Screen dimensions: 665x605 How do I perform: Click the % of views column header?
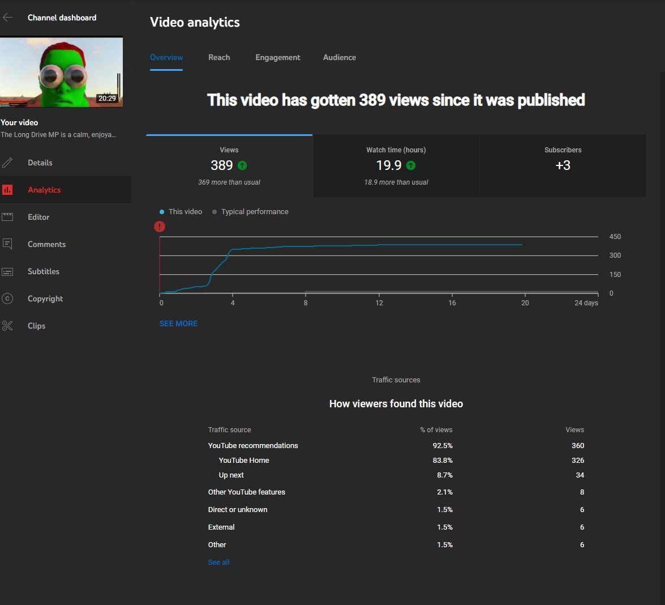436,429
